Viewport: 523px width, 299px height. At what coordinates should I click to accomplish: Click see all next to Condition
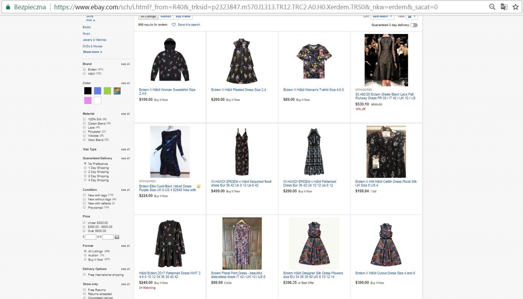click(125, 190)
